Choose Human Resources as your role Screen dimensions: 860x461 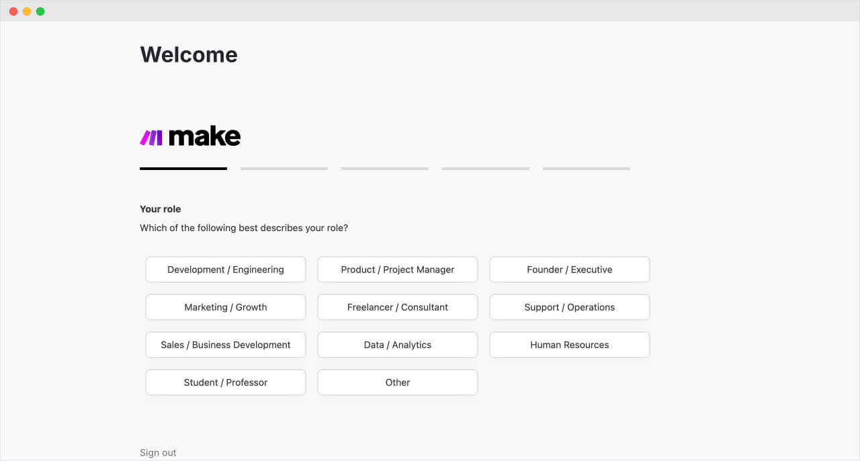point(569,344)
